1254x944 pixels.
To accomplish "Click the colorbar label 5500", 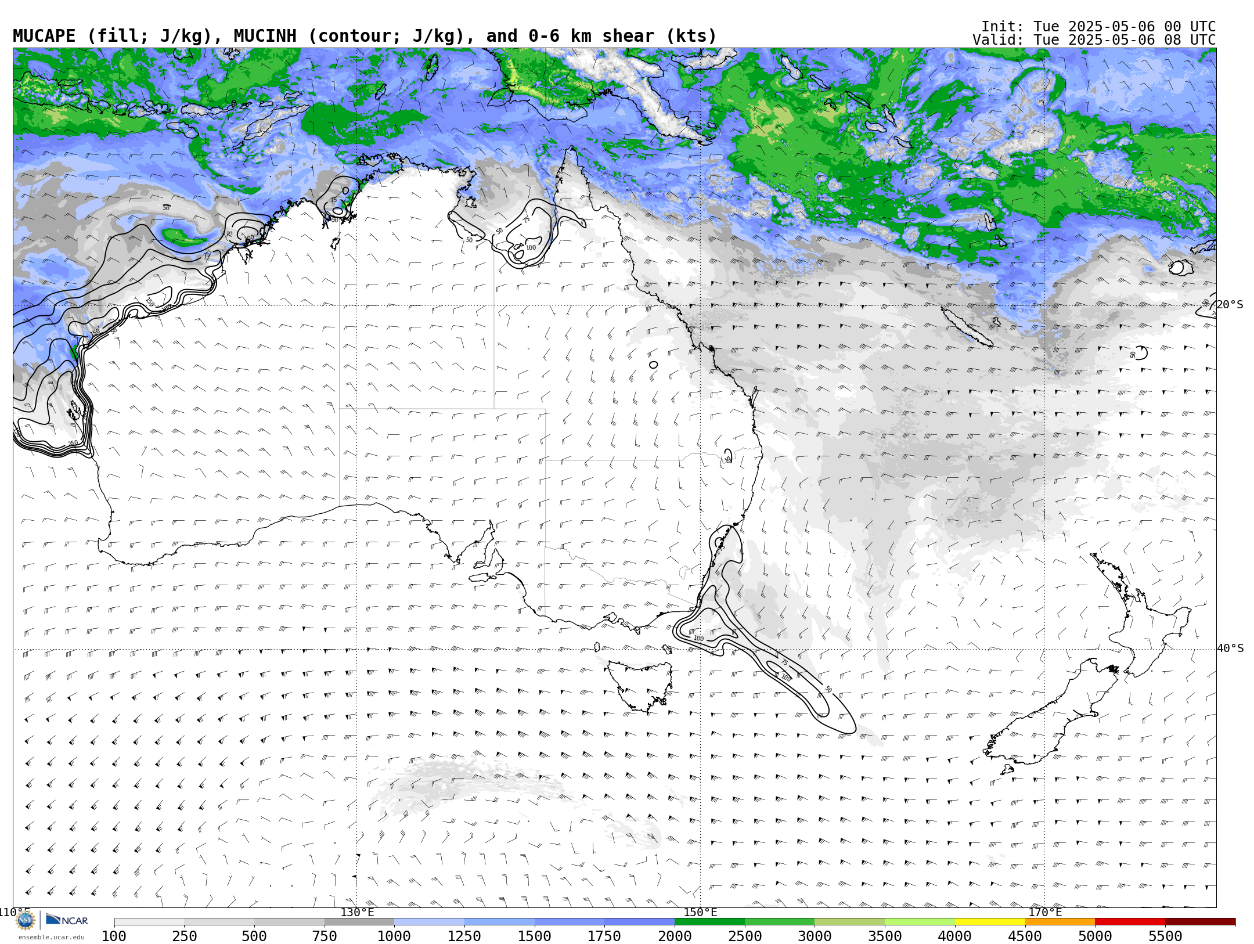I will pos(1165,936).
